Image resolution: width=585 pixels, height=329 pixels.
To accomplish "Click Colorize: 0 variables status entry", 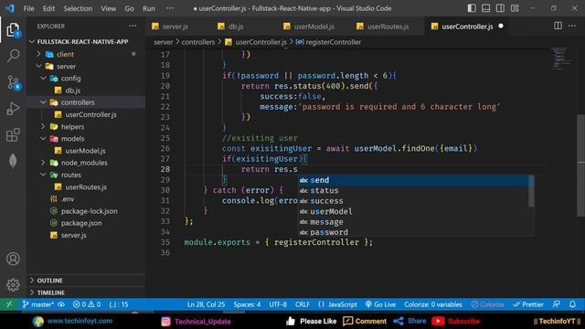I will 433,304.
